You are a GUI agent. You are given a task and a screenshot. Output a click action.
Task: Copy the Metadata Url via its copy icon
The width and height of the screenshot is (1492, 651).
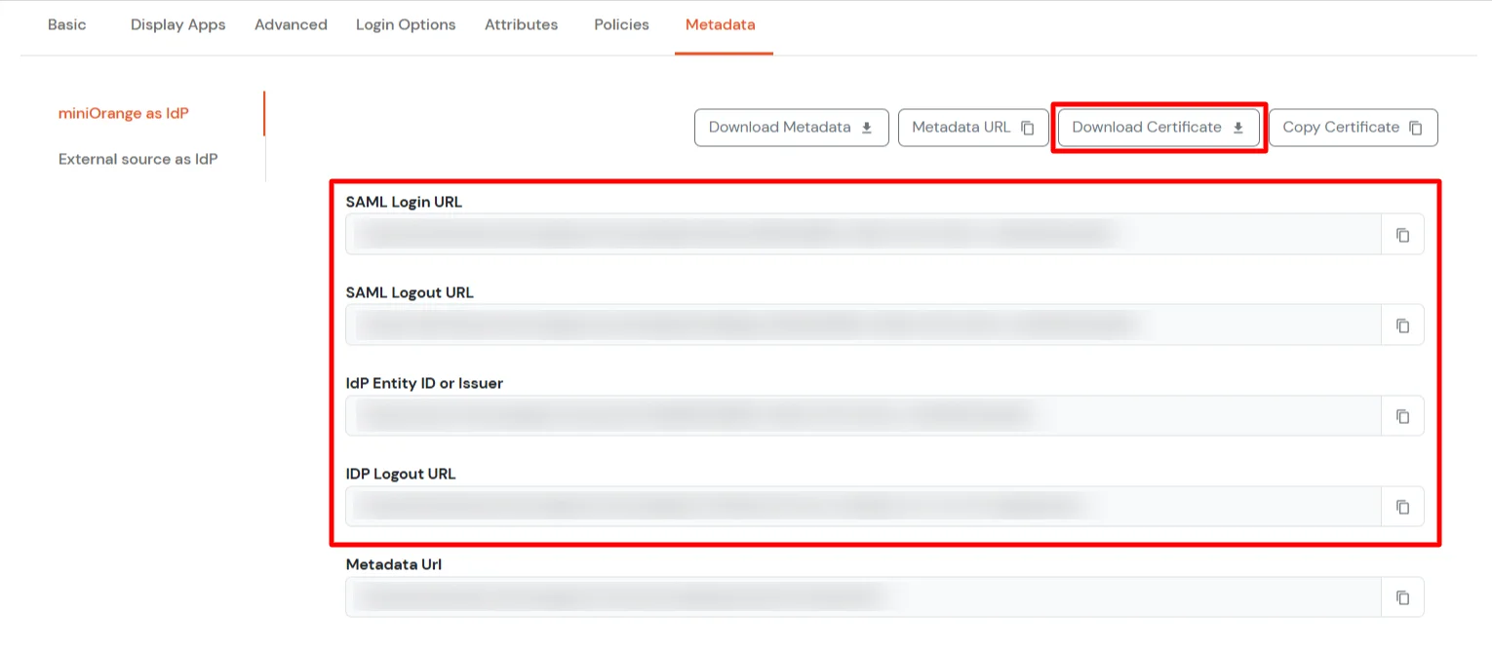pos(1402,596)
